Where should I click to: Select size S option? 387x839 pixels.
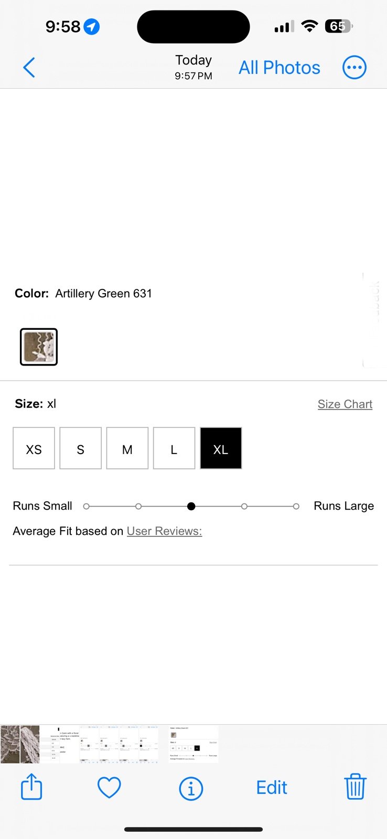81,448
